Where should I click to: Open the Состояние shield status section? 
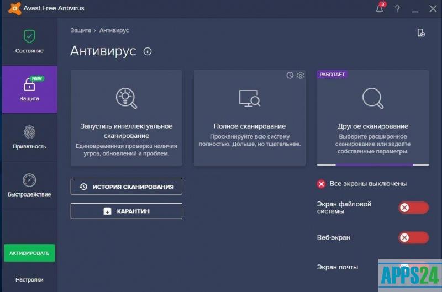click(29, 41)
